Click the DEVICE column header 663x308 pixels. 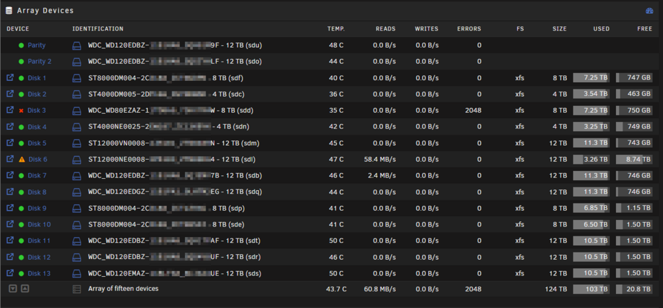tap(18, 28)
